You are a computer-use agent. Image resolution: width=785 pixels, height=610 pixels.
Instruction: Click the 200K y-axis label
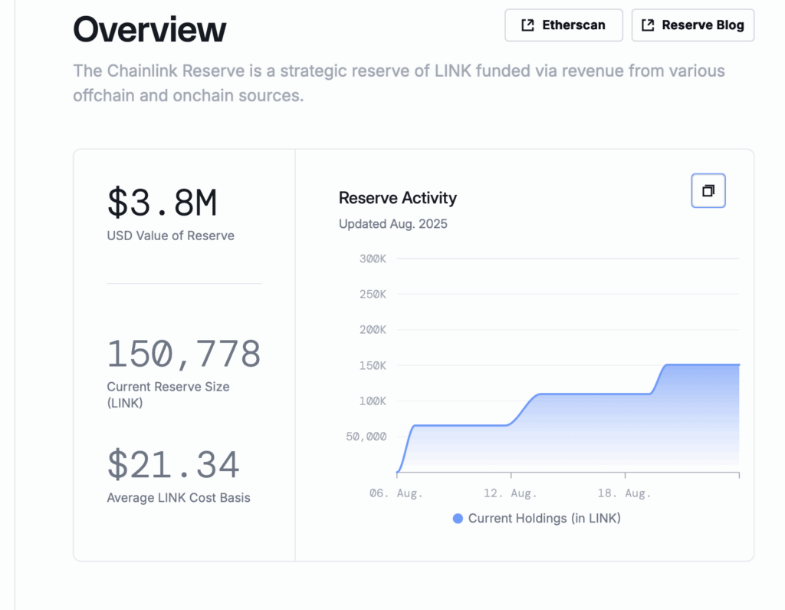pyautogui.click(x=373, y=330)
